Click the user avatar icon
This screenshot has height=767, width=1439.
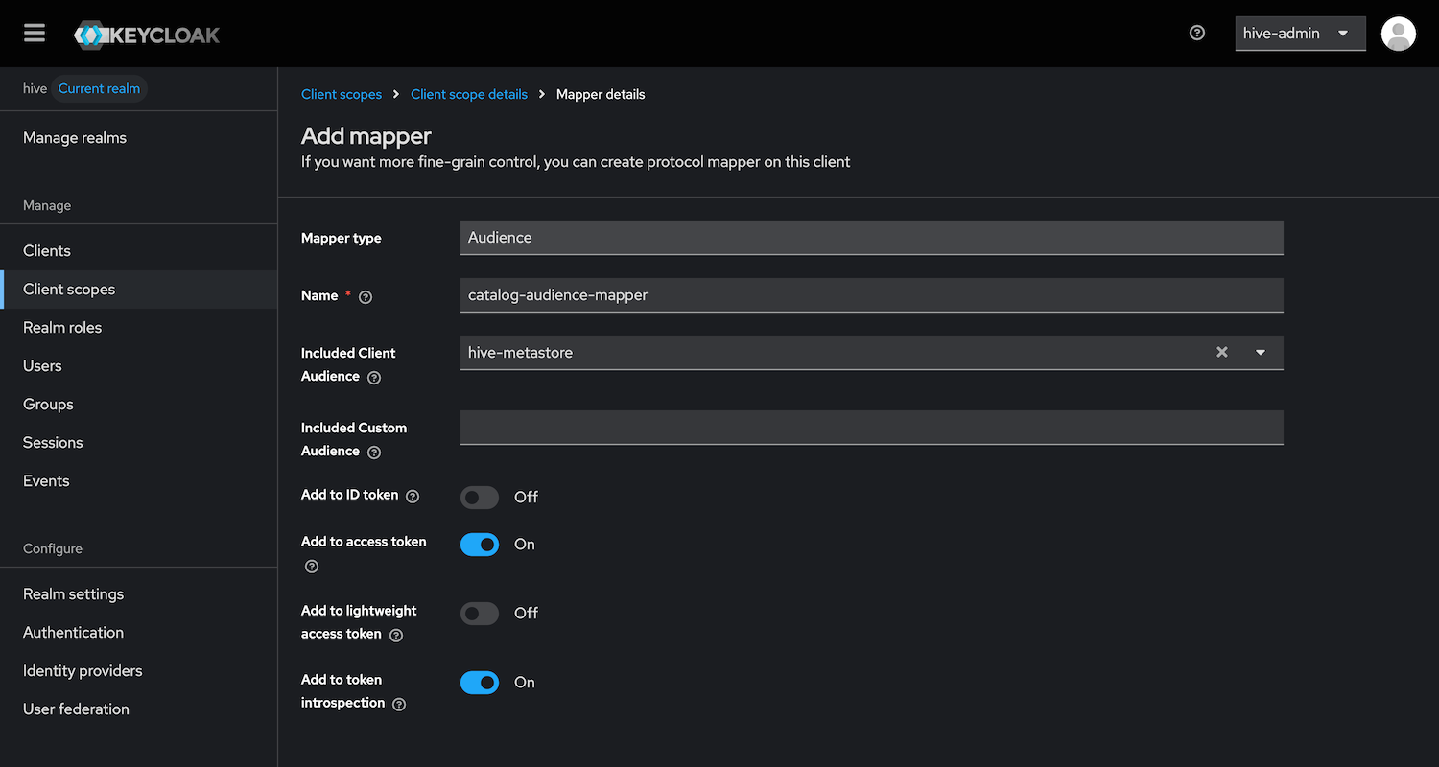pyautogui.click(x=1398, y=34)
